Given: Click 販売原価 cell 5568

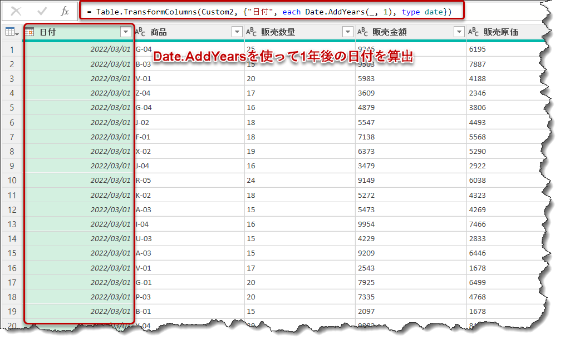Looking at the screenshot, I should pyautogui.click(x=506, y=137).
